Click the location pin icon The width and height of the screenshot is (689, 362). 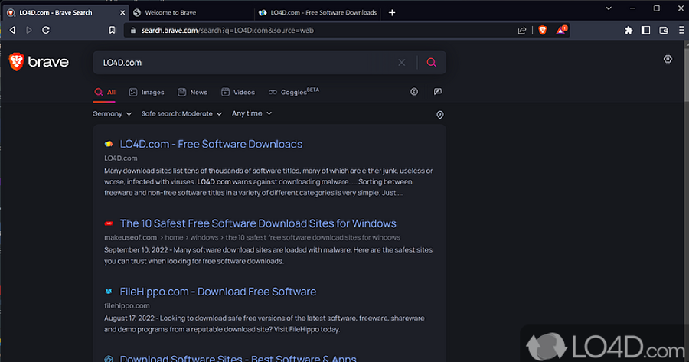coord(440,115)
